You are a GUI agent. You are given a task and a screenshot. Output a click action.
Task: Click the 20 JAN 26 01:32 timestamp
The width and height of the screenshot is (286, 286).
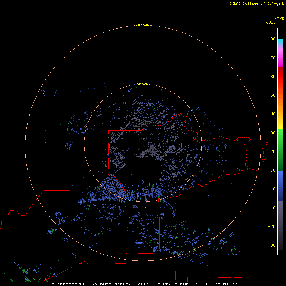coord(216,284)
